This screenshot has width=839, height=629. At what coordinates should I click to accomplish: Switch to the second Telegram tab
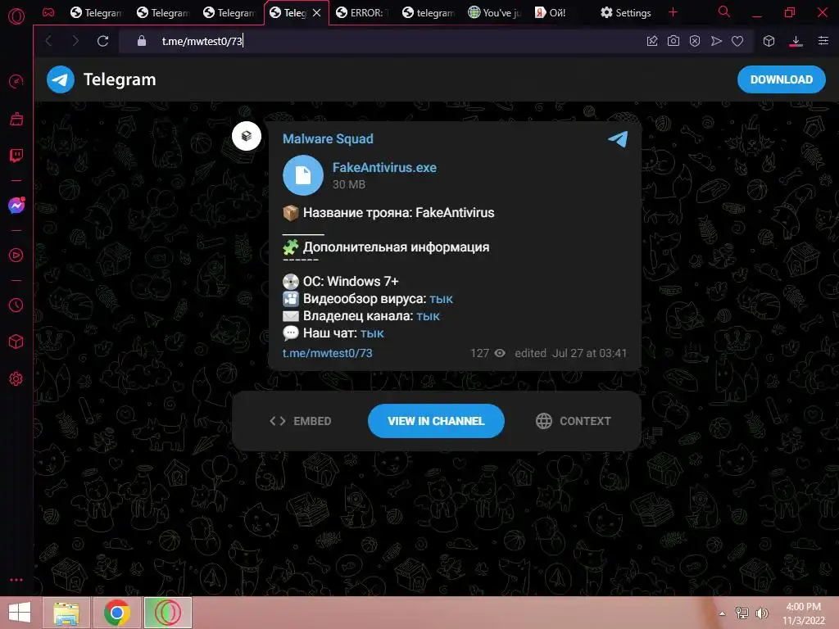(x=163, y=13)
